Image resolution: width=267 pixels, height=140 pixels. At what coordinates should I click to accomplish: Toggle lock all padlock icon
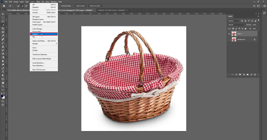click(245, 29)
